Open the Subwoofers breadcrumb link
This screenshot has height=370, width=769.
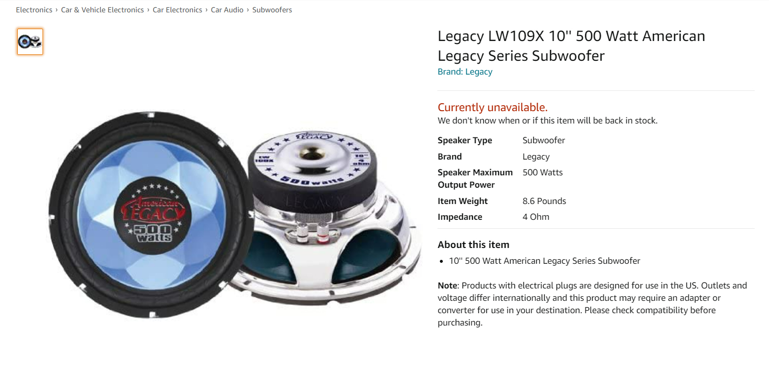(272, 10)
